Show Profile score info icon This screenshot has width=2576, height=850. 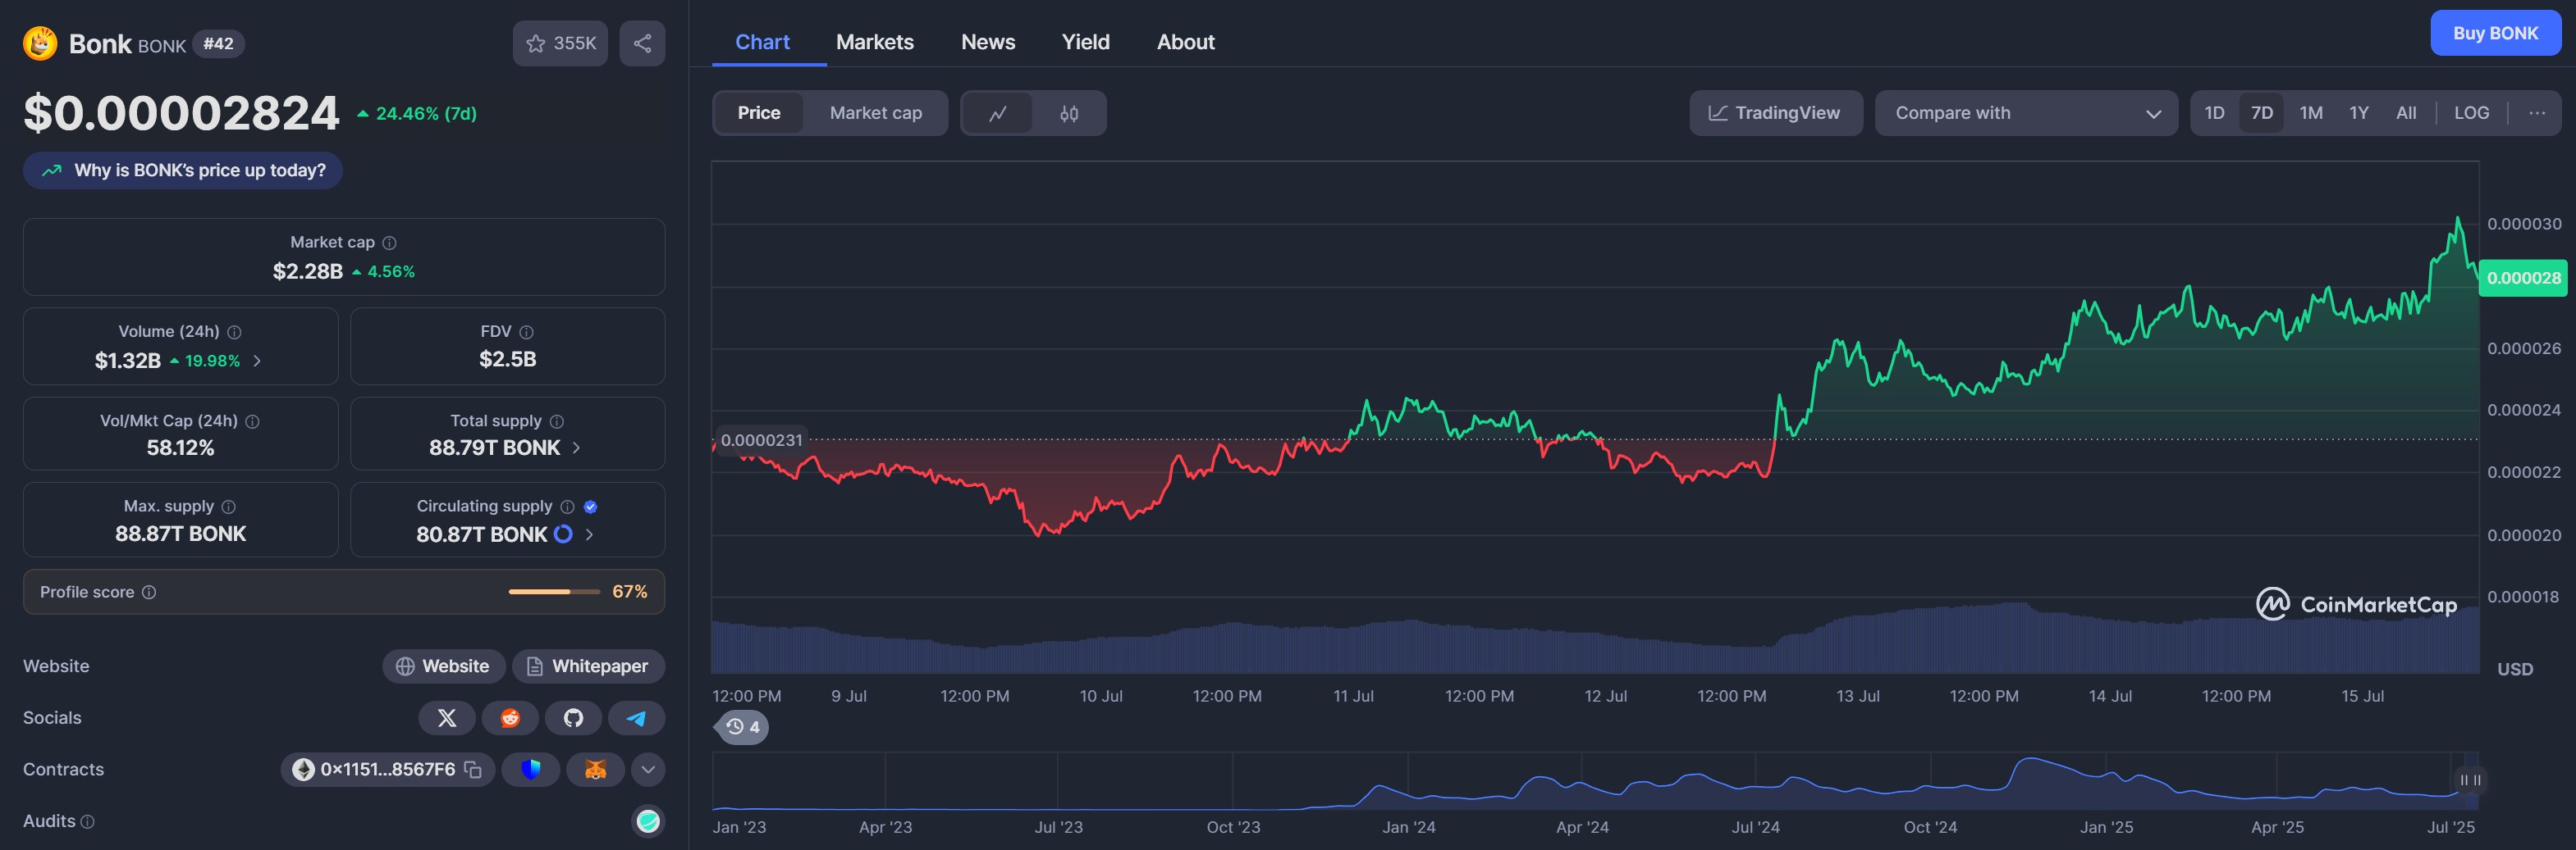click(149, 593)
